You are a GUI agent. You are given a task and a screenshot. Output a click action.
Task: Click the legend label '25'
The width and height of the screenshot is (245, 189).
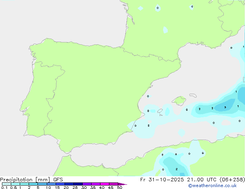[x=75, y=187]
